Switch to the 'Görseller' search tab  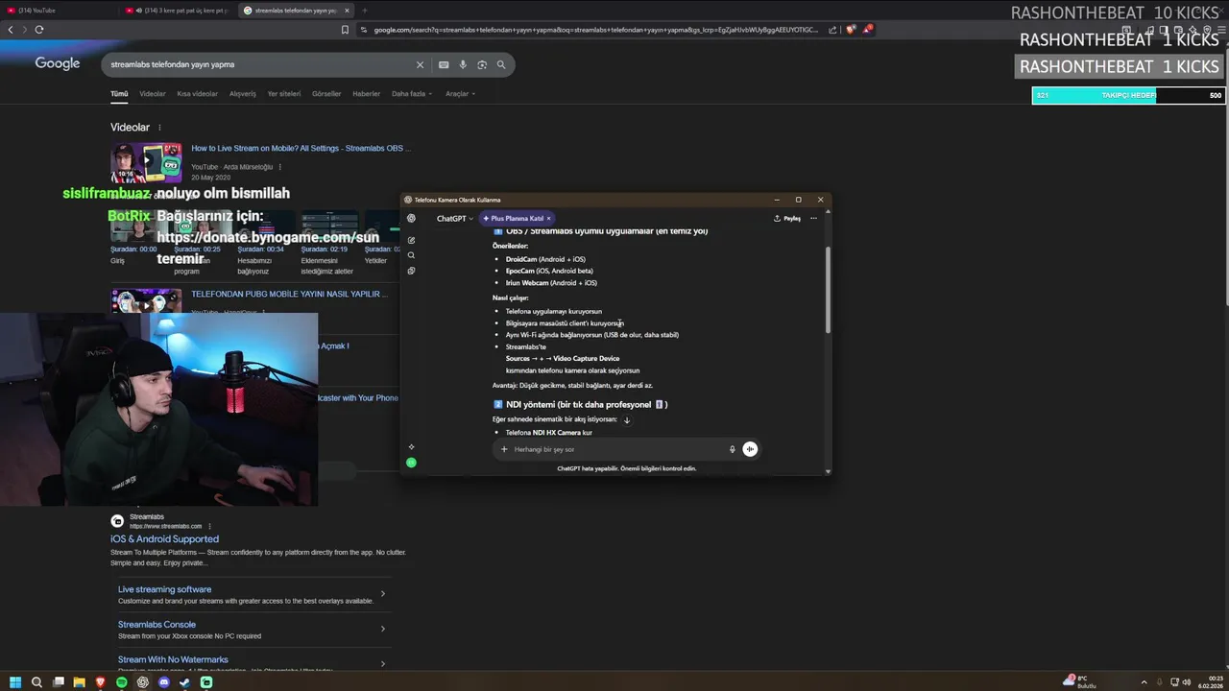pyautogui.click(x=326, y=94)
